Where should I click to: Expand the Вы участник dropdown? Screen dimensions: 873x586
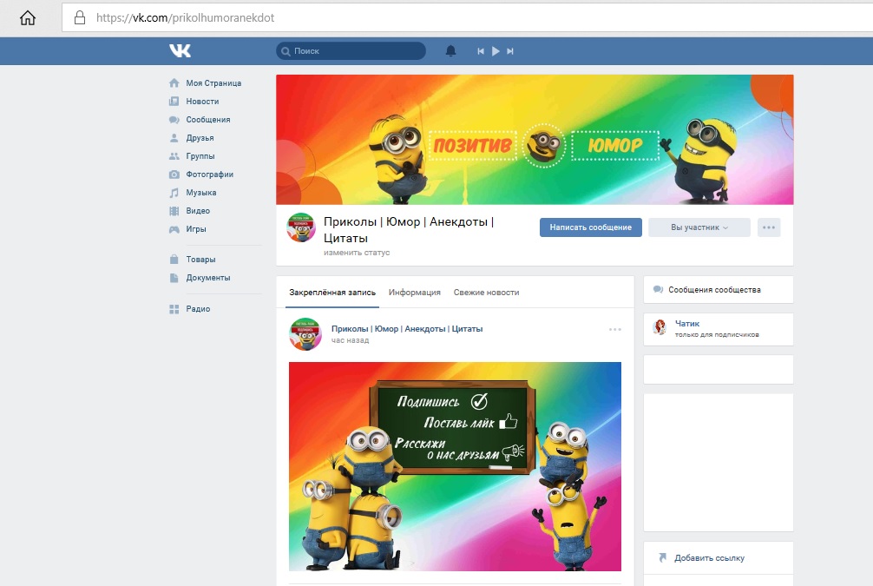pyautogui.click(x=699, y=227)
